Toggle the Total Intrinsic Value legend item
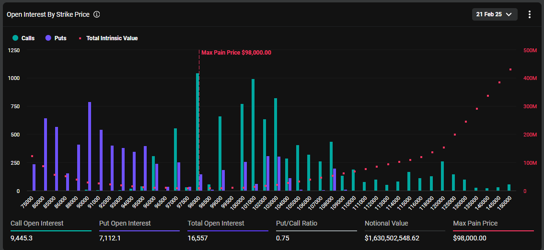The width and height of the screenshot is (544, 250). [x=108, y=38]
